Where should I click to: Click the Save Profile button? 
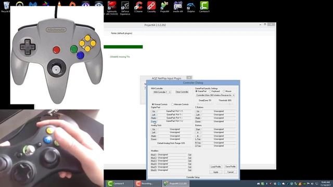(x=230, y=167)
